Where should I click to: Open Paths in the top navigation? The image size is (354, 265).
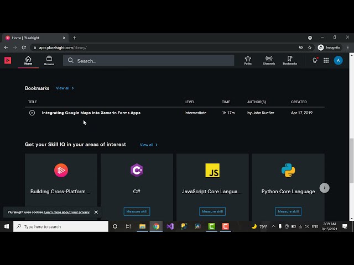pyautogui.click(x=248, y=60)
